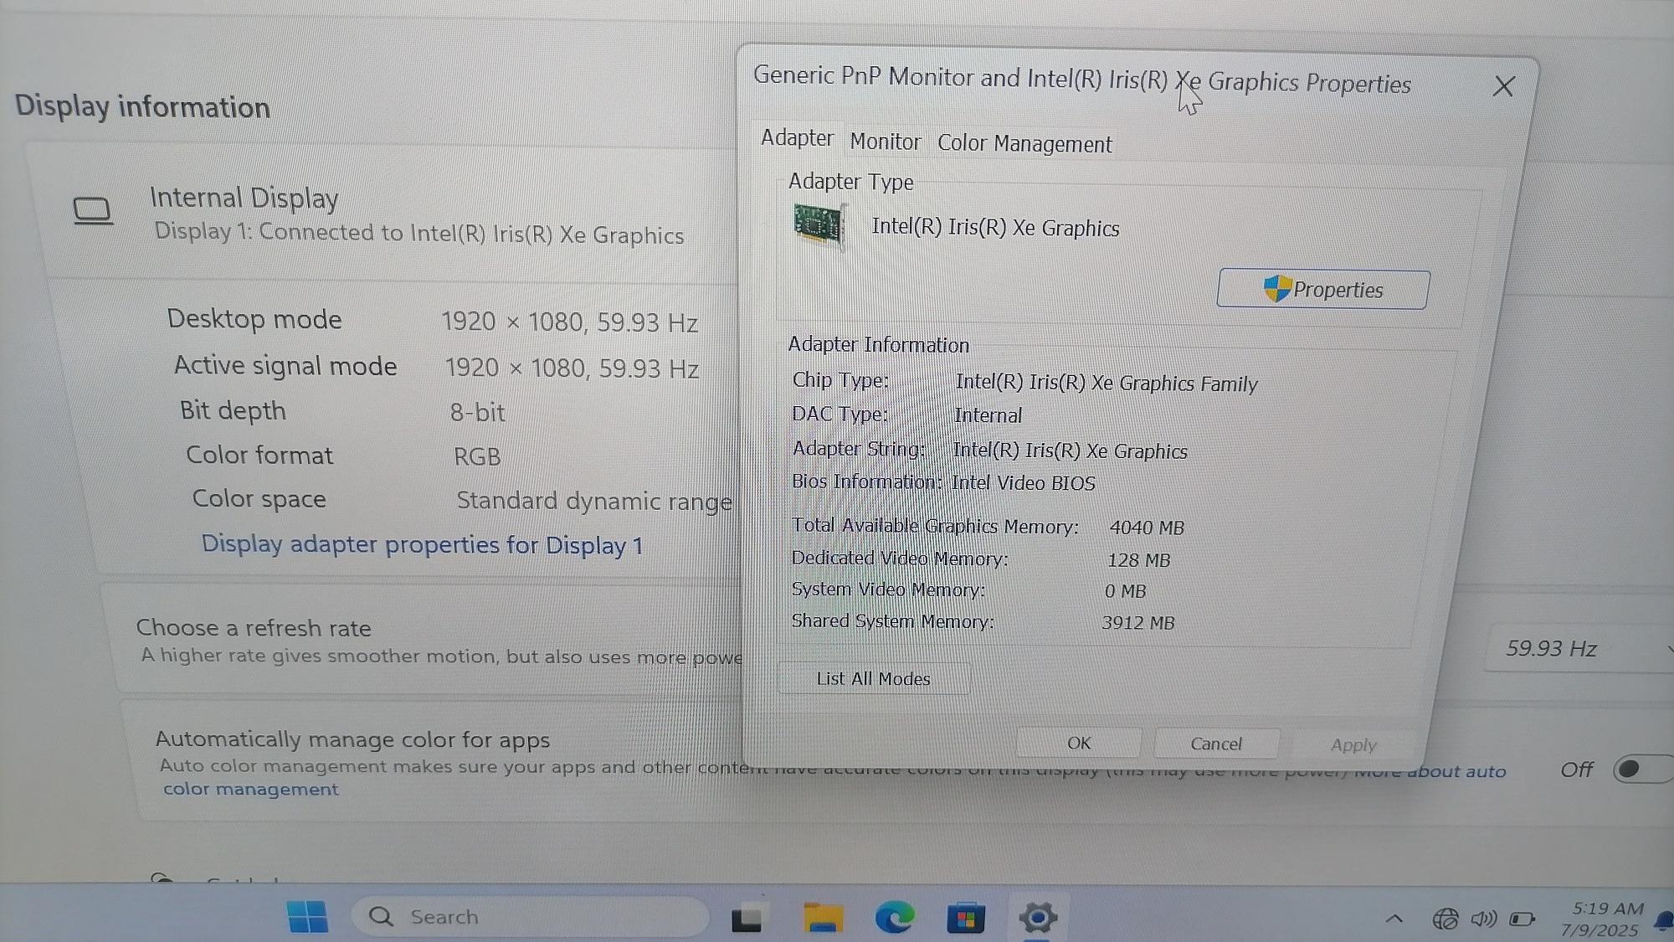Launch Microsoft Edge from taskbar
1674x942 pixels.
click(x=894, y=919)
